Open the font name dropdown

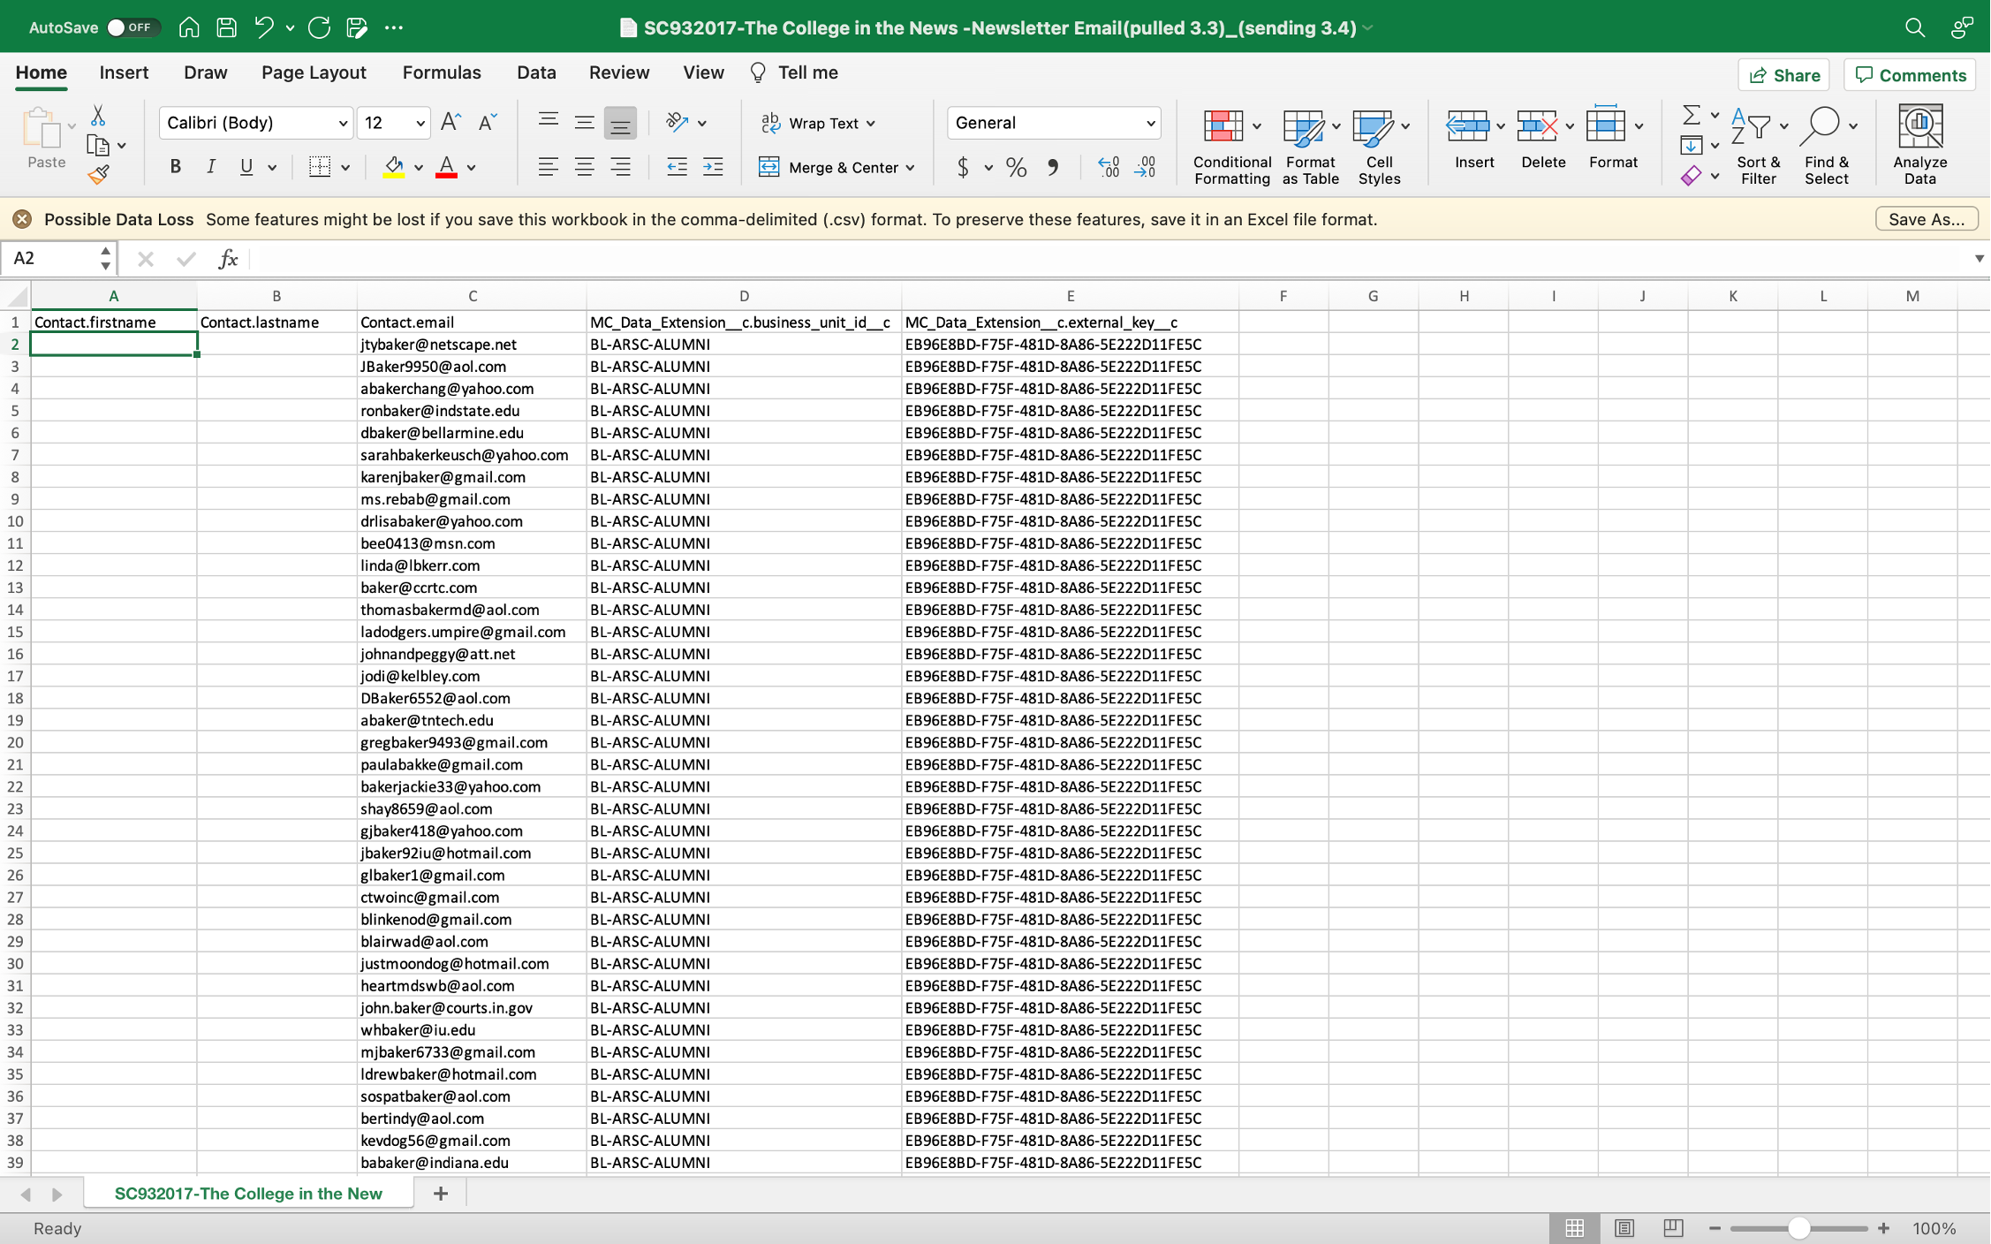point(342,123)
